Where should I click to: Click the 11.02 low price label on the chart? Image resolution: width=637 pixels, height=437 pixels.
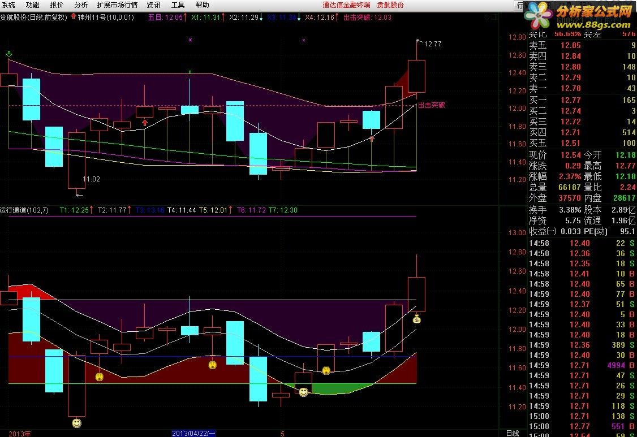click(92, 179)
